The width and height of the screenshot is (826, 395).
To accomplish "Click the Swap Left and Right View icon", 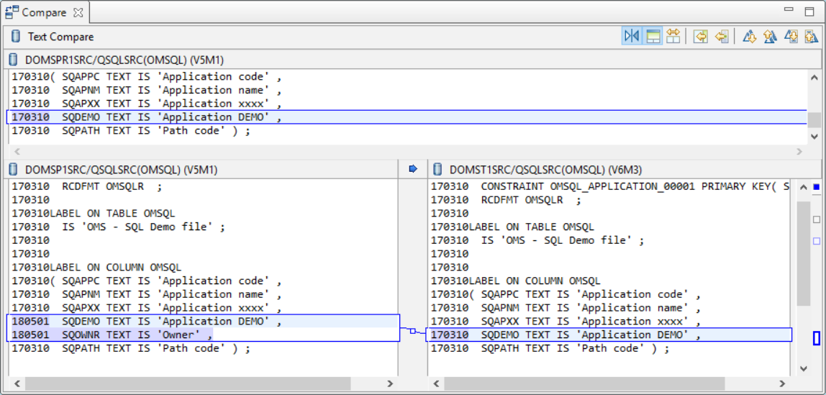I will (x=673, y=37).
